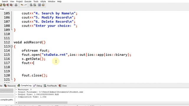Click the Close tab in the bottom panel
The height and width of the screenshot is (106, 189).
point(63,86)
